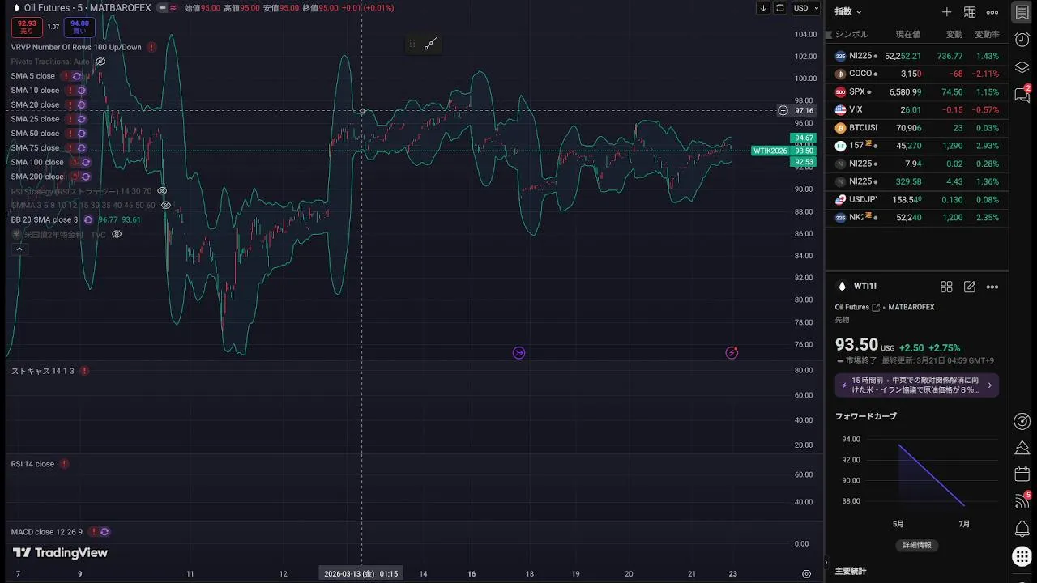
Task: Open the USD currency dropdown
Action: (805, 8)
